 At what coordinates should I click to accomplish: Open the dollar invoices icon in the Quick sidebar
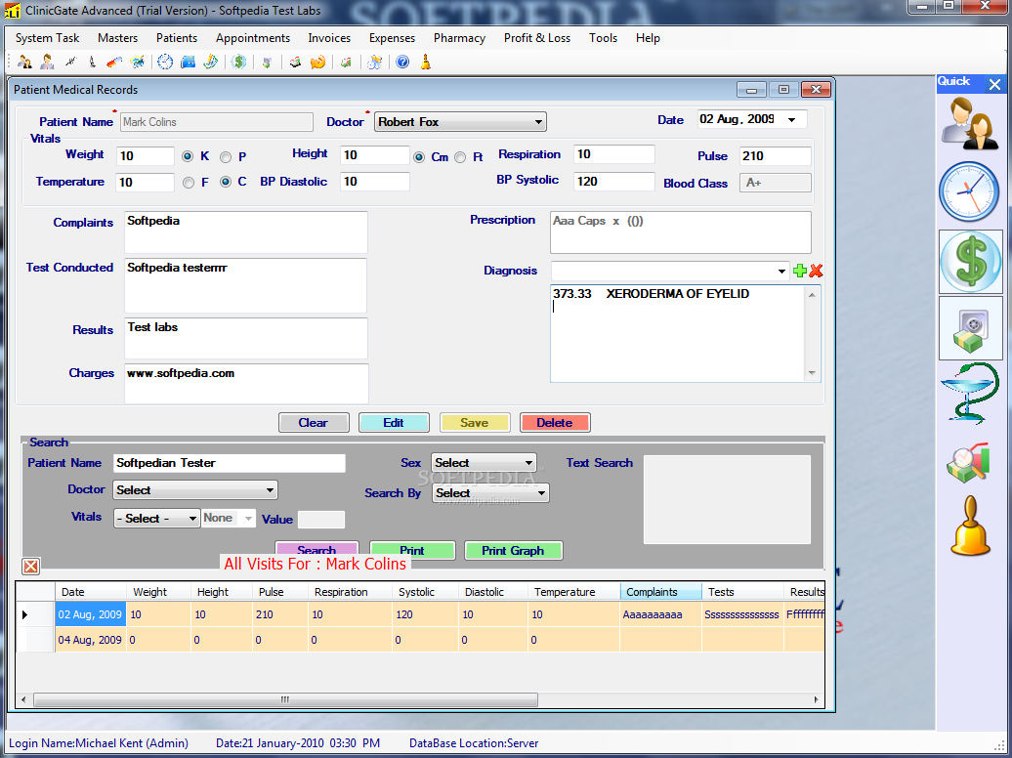(x=971, y=262)
